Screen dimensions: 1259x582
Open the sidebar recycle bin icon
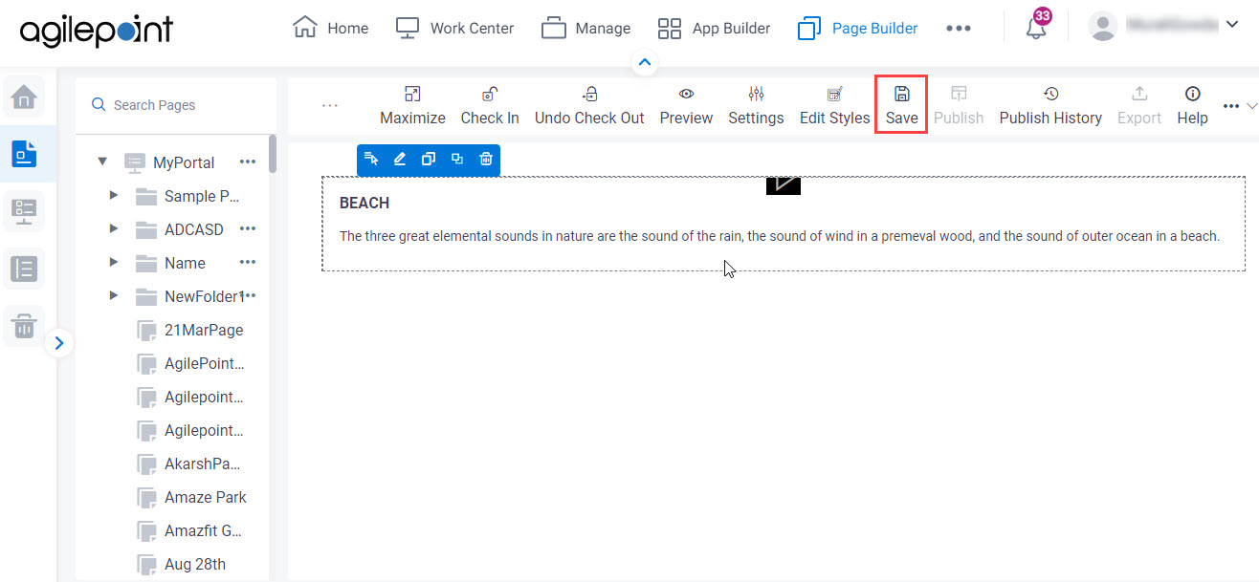pos(24,327)
